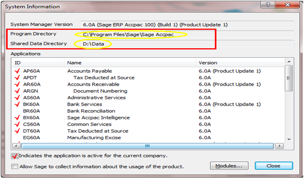
Task: Click the AR60A application ID
Action: coord(32,84)
